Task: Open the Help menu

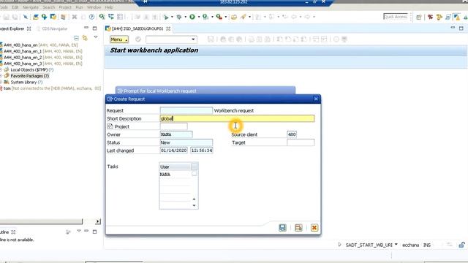Action: coord(109,7)
